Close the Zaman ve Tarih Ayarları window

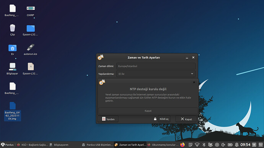pyautogui.click(x=193, y=57)
